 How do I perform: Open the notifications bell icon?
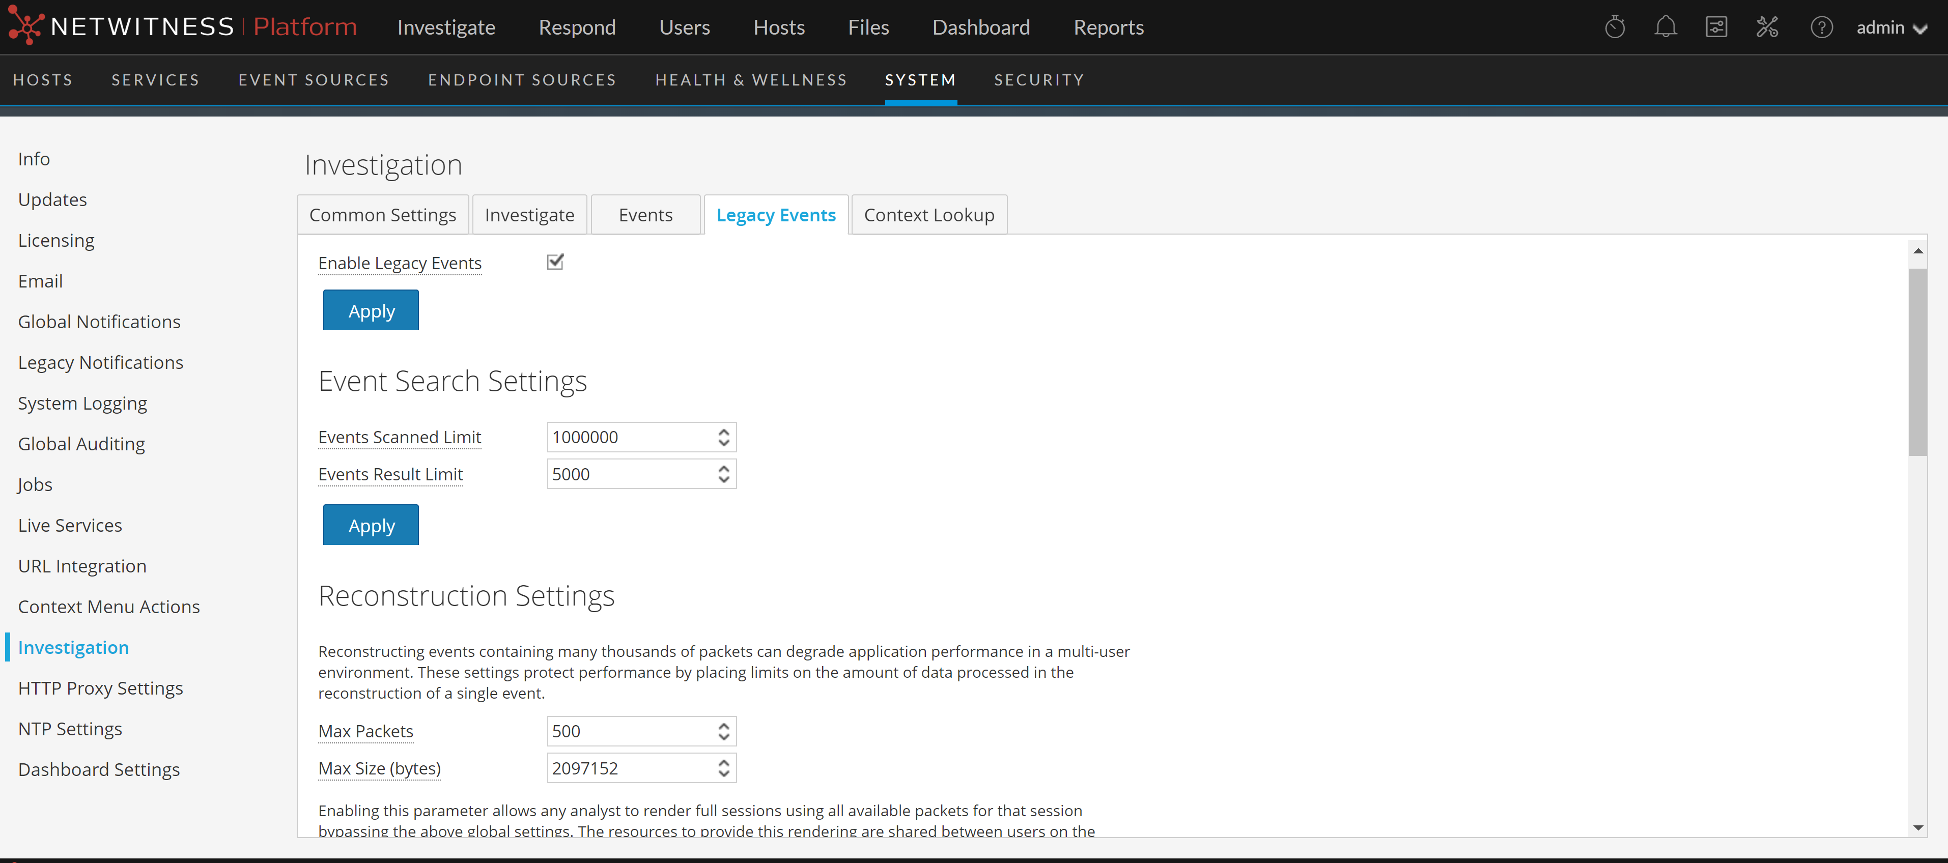pos(1665,27)
